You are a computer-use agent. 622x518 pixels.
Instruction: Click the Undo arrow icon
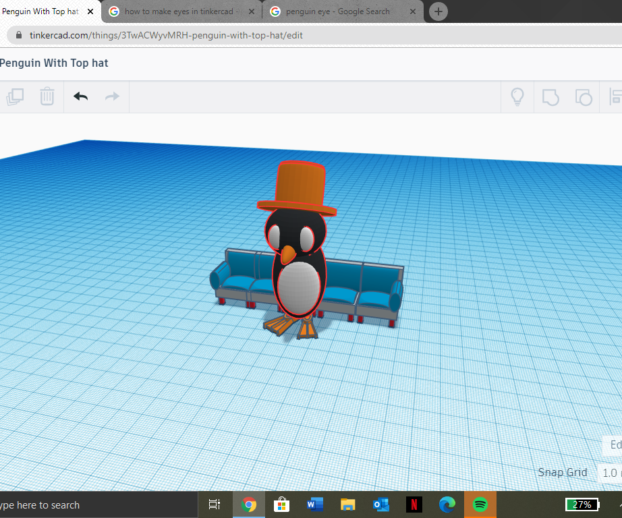point(80,96)
